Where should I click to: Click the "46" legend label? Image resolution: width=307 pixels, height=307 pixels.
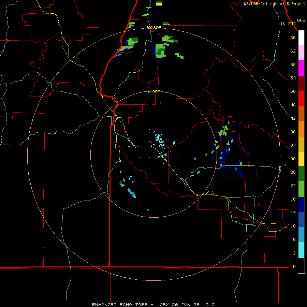tap(293, 105)
